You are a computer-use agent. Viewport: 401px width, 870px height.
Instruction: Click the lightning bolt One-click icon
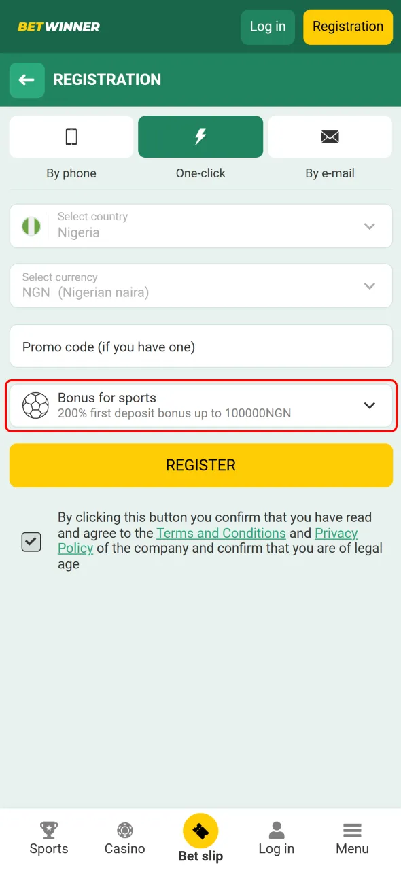pos(200,136)
